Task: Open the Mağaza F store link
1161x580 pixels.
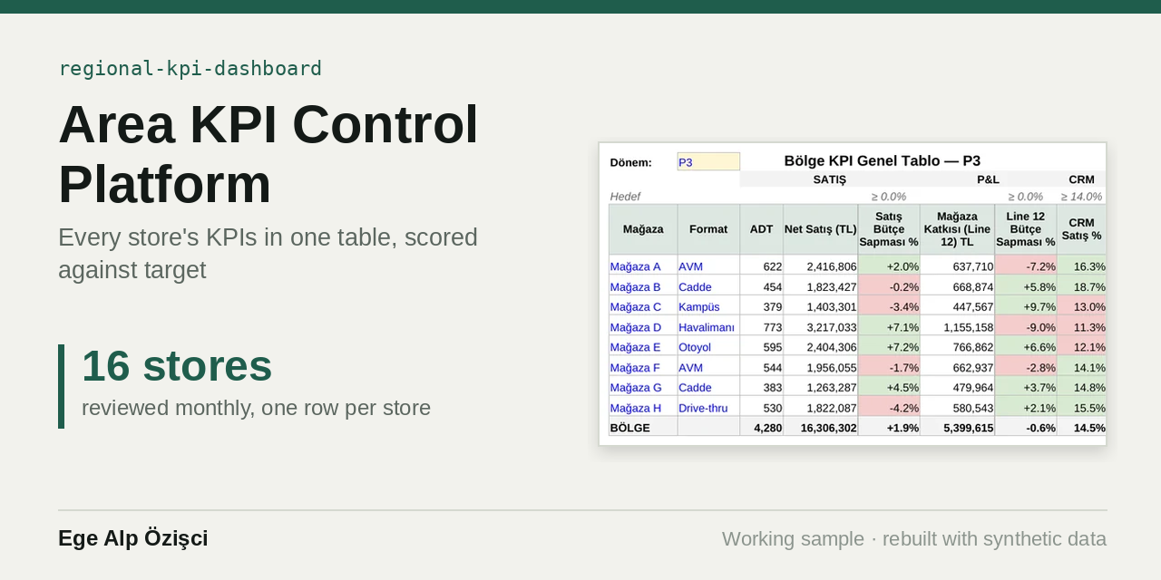Action: click(x=635, y=368)
